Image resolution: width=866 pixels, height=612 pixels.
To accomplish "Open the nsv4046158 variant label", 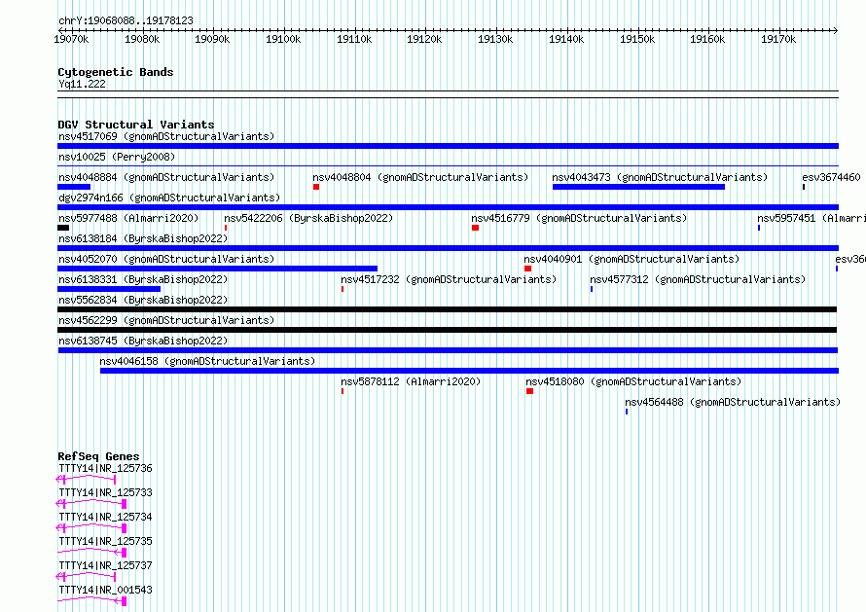I will point(207,361).
